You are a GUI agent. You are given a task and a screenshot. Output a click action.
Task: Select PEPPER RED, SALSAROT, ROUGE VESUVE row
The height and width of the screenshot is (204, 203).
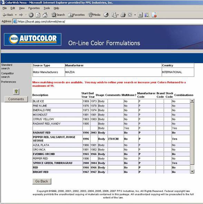point(111,139)
